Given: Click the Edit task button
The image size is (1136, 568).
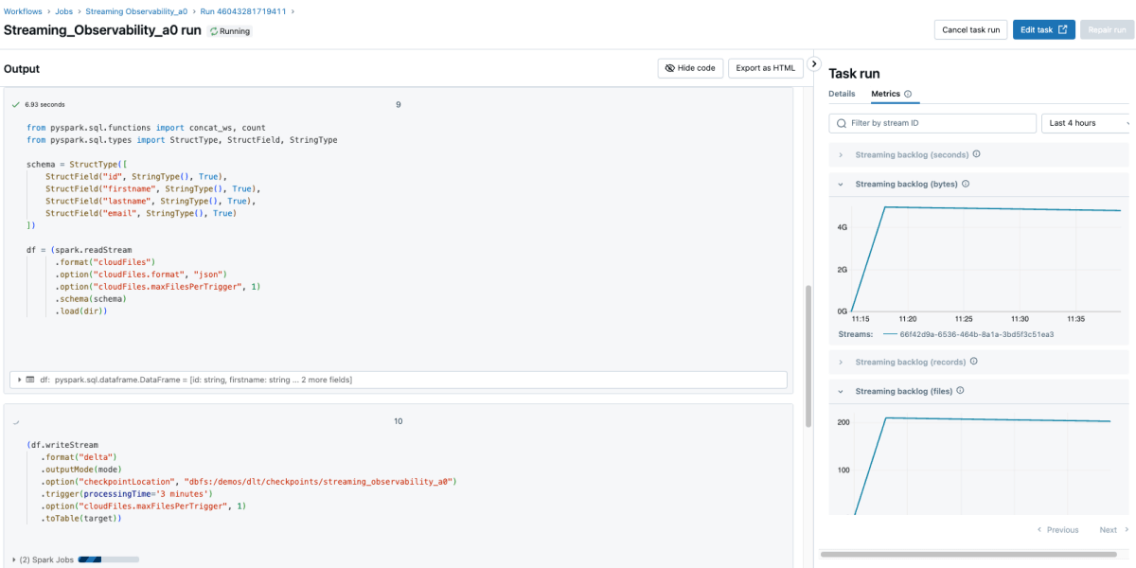Looking at the screenshot, I should [1044, 29].
